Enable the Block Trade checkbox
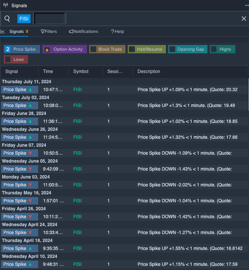Image resolution: width=249 pixels, height=270 pixels. coord(93,49)
